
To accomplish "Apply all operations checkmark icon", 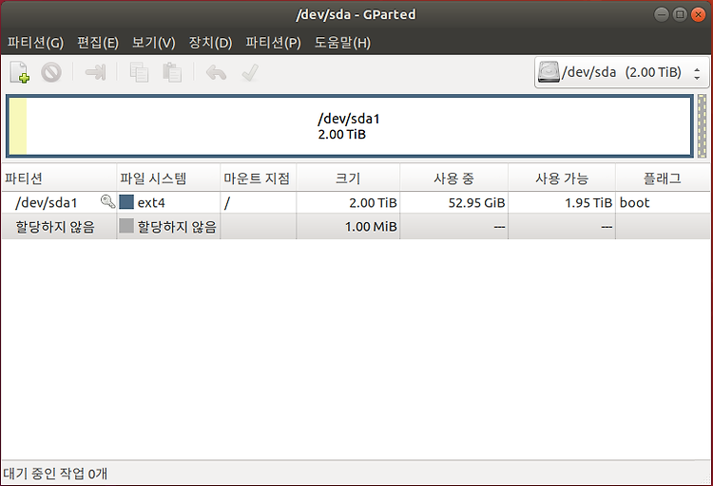I will [250, 72].
